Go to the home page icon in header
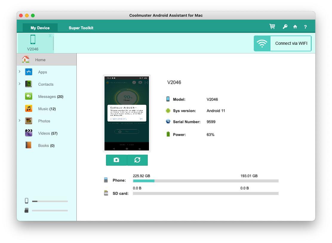332x243 pixels. (295, 27)
